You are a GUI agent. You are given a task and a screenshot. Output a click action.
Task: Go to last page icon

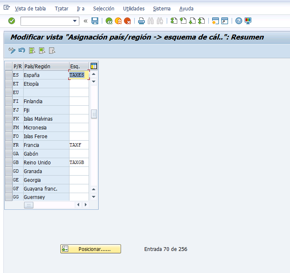click(x=201, y=21)
